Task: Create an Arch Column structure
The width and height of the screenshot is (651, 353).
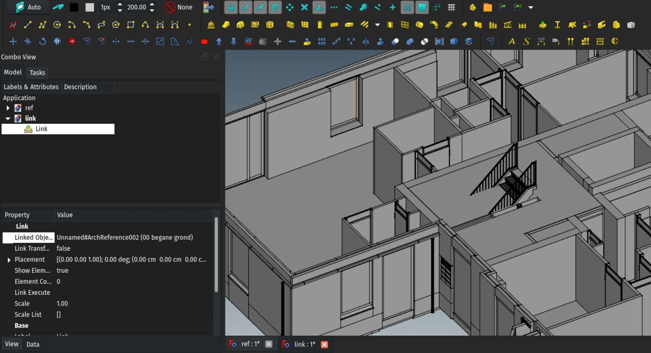Action: (320, 25)
